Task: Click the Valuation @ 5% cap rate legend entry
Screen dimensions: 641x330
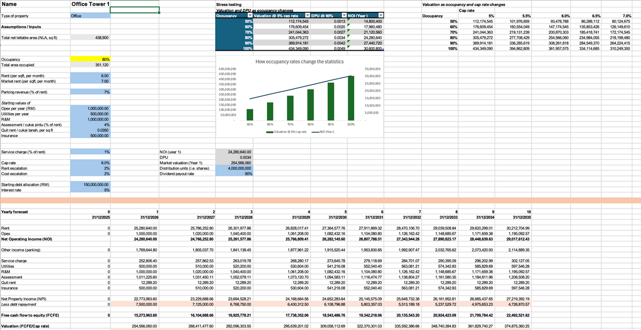Action: click(287, 132)
